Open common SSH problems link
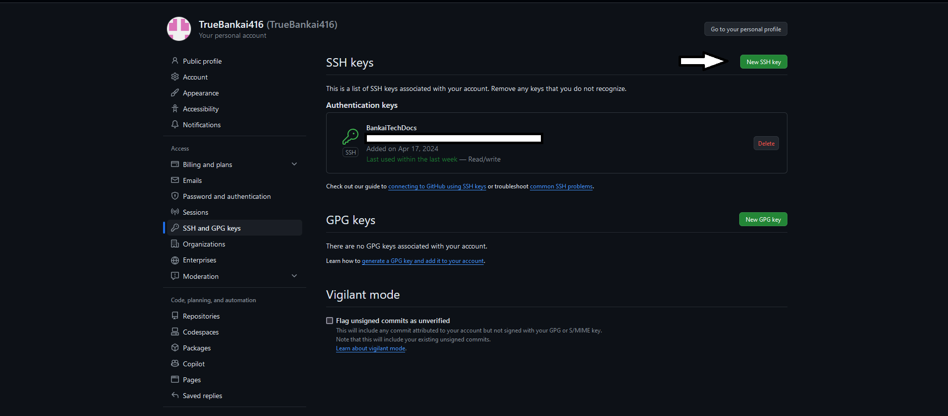Screen dimensions: 948x416 point(561,186)
